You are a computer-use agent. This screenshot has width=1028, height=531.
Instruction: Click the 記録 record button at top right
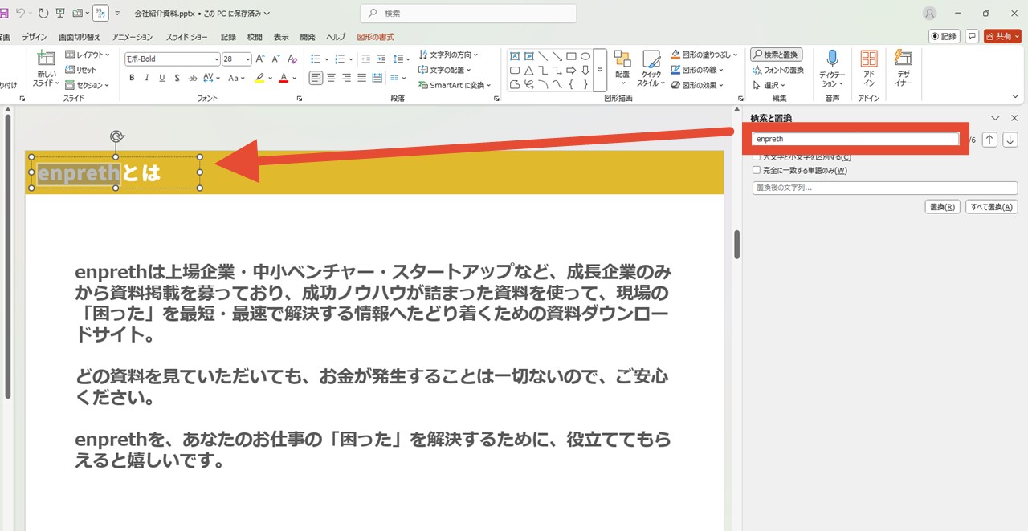(944, 36)
